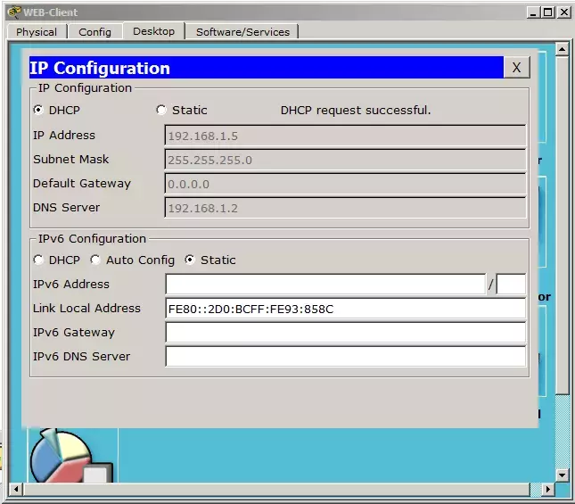
Task: Choose IPv6 Auto Config option
Action: pos(95,260)
